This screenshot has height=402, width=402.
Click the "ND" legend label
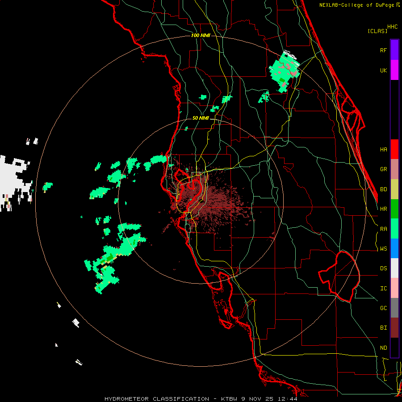click(x=383, y=348)
